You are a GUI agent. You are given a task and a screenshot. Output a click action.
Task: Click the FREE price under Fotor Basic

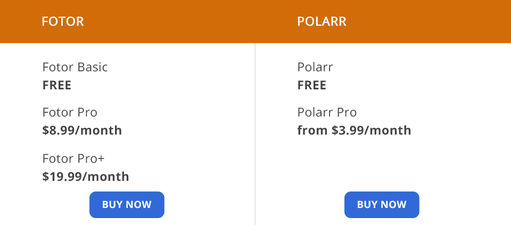pyautogui.click(x=57, y=85)
